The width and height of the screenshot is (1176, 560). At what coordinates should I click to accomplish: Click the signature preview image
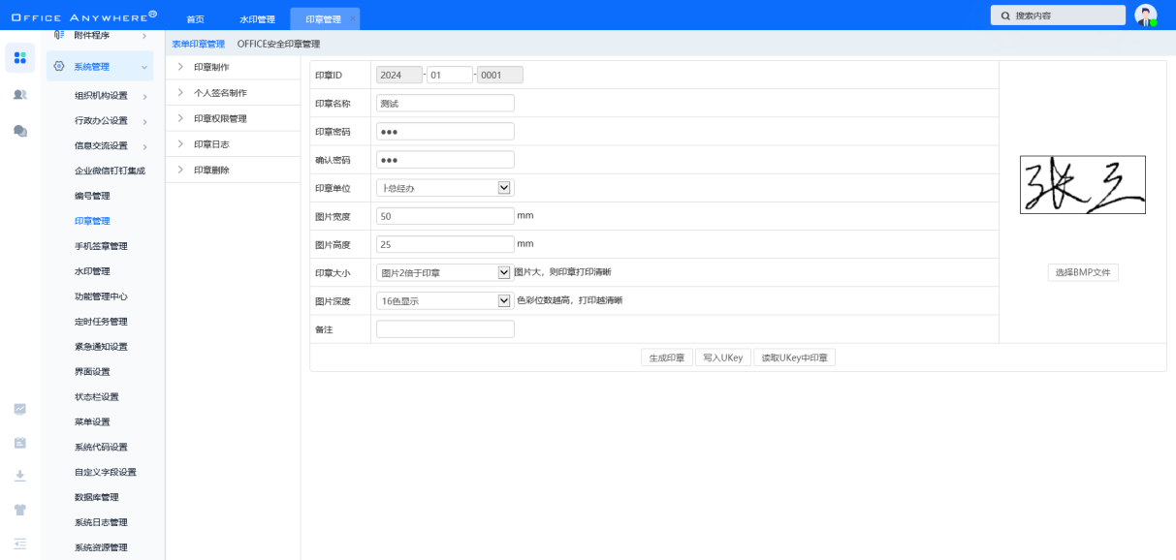(1082, 185)
